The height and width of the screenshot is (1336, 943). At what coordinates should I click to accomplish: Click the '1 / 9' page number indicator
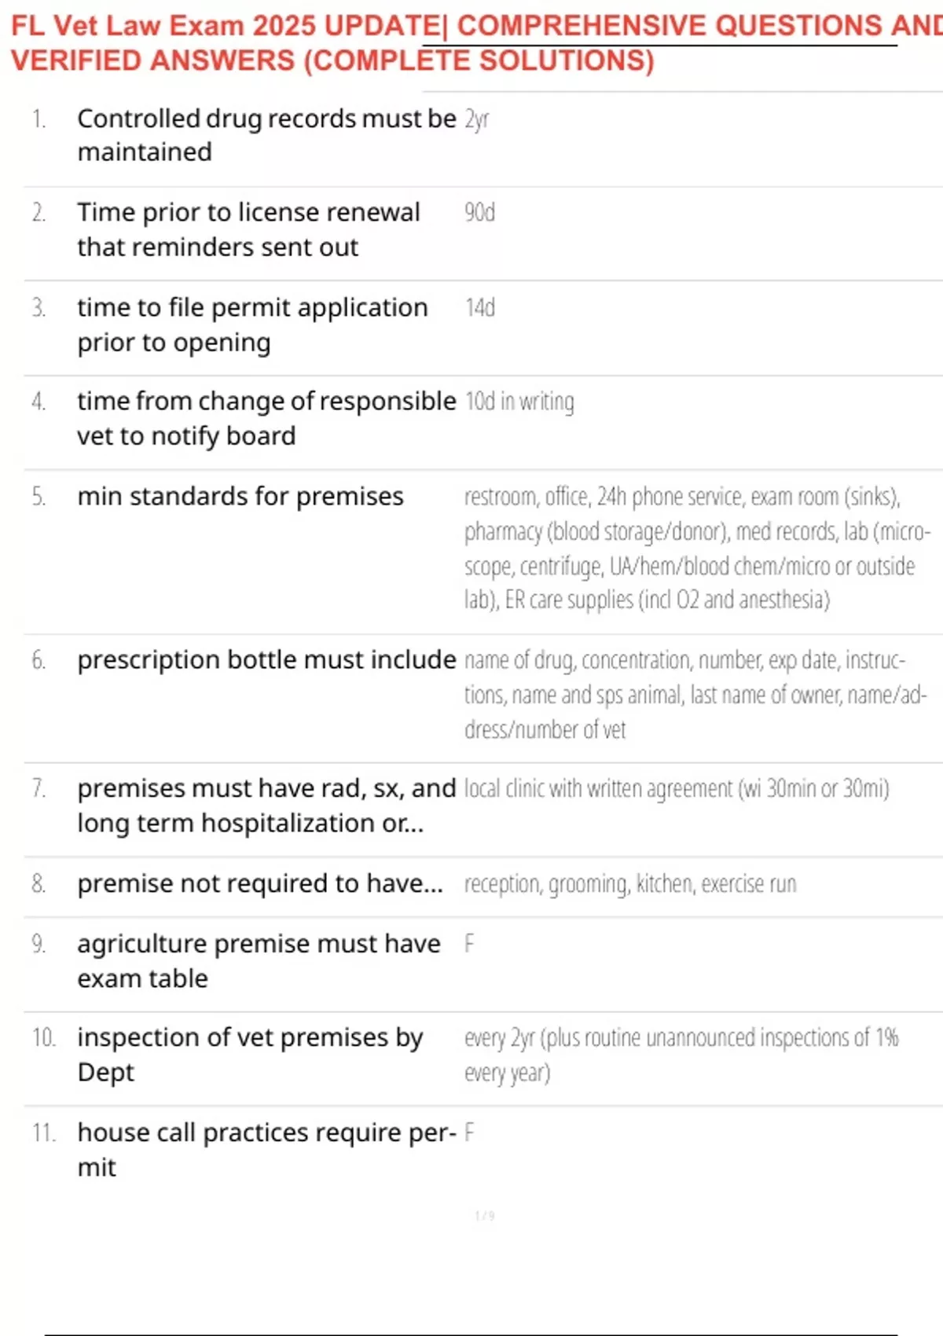pyautogui.click(x=484, y=1217)
